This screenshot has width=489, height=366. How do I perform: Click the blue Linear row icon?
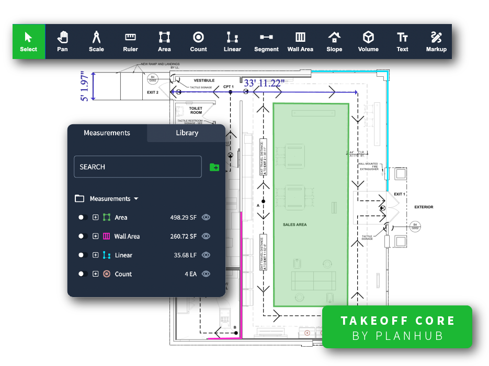click(x=107, y=255)
